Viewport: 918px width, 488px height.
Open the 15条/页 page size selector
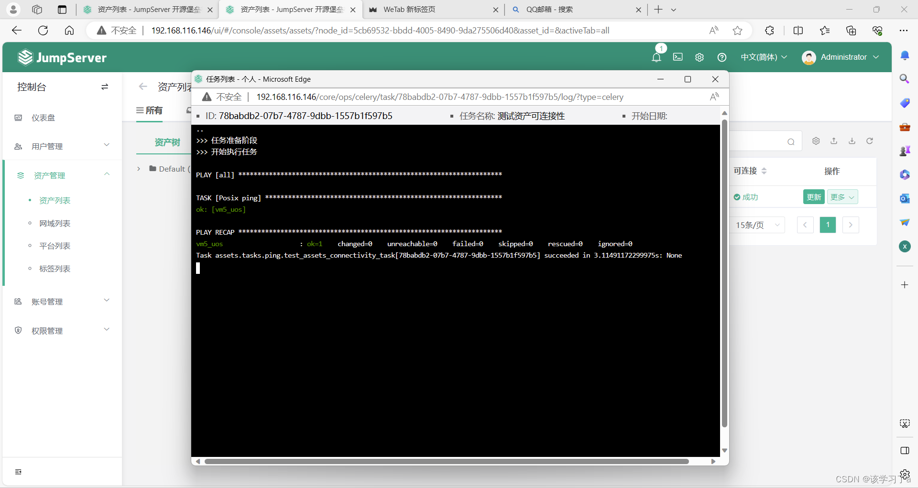757,225
